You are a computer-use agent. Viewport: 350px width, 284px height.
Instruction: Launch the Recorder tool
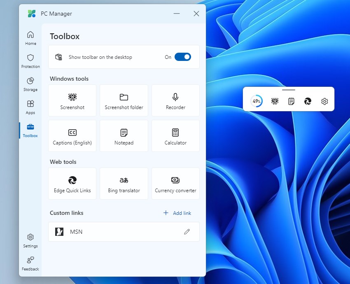175,100
